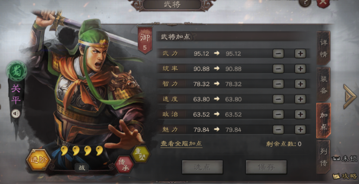
Task: Switch to the 装备 equipment tab
Action: pyautogui.click(x=323, y=84)
